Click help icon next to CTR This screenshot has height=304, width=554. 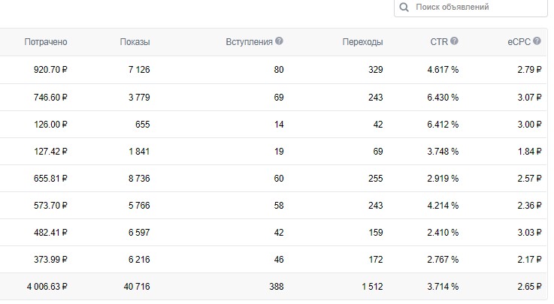(454, 41)
